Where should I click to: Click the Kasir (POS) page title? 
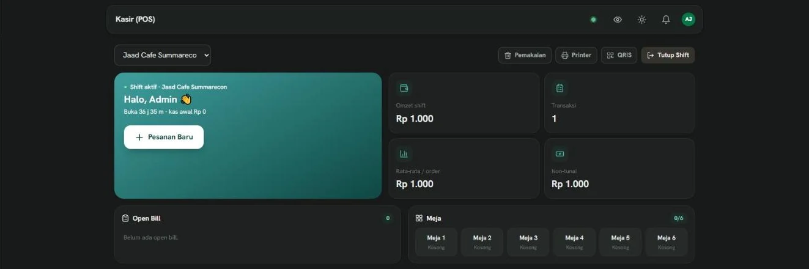tap(135, 20)
